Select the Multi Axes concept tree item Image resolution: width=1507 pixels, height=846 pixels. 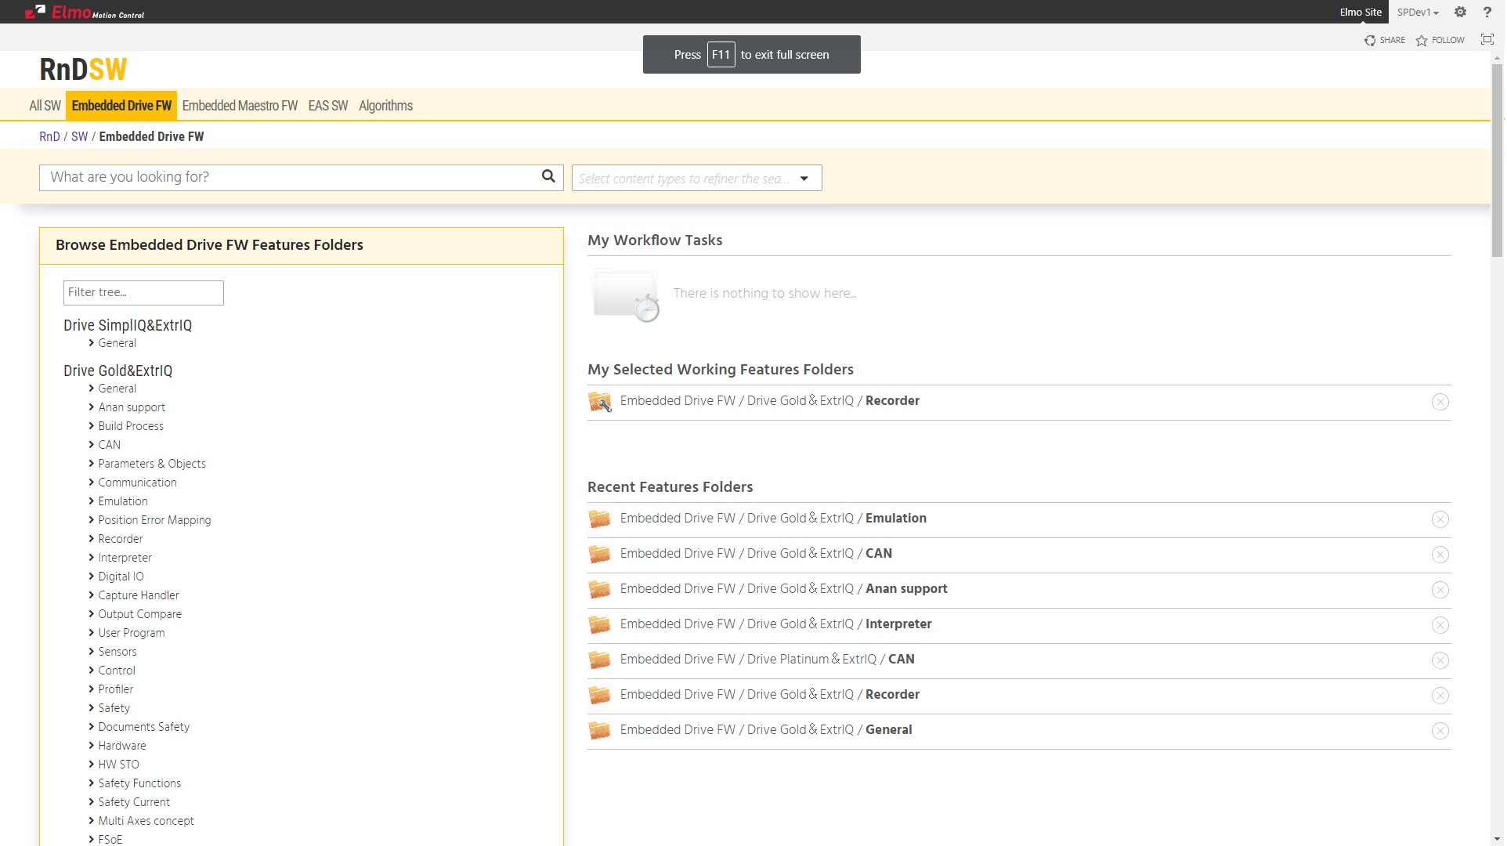coord(146,821)
